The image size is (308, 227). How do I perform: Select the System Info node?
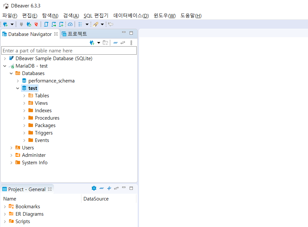[35, 163]
